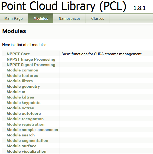Visit the Module io link
The width and height of the screenshot is (153, 154).
[x=16, y=92]
